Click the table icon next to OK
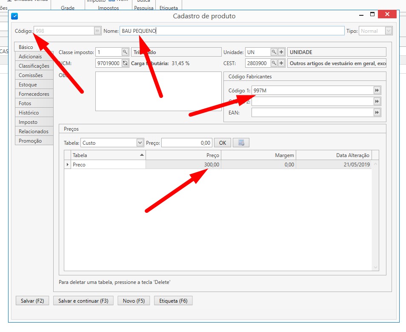This screenshot has height=332, width=406. pos(241,143)
